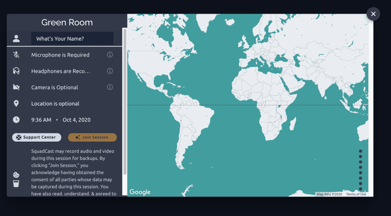The image size is (391, 216).
Task: Click the What's Your Name input field
Action: (x=72, y=38)
